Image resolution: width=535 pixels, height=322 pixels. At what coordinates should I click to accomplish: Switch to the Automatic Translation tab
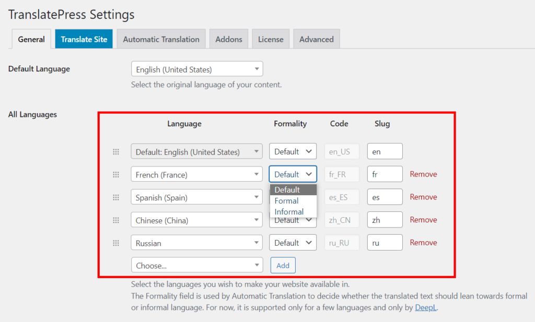pyautogui.click(x=160, y=39)
